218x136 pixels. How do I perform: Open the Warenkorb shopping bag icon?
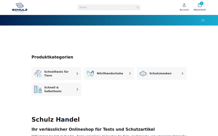[x=199, y=5]
